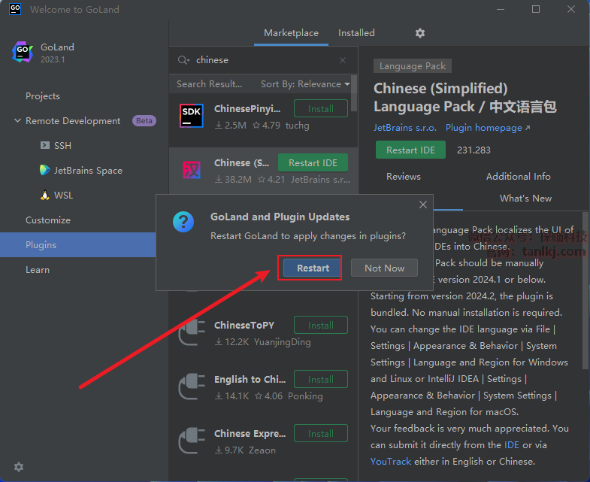The width and height of the screenshot is (590, 482).
Task: Collapse the Remote Development section
Action: point(17,121)
